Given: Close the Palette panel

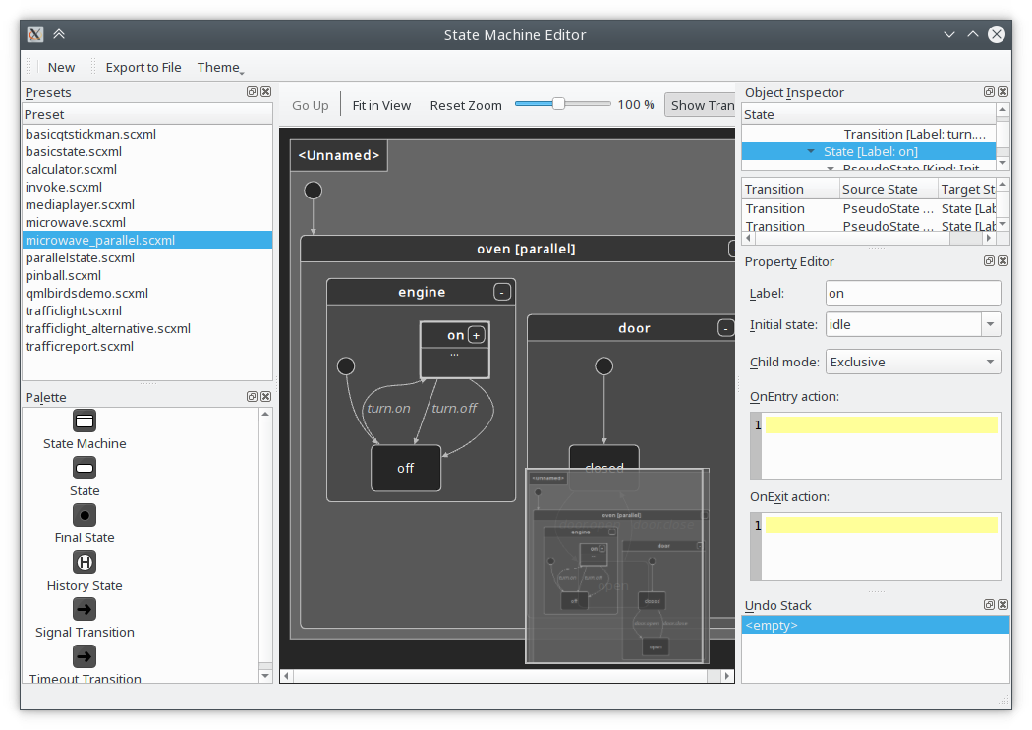Looking at the screenshot, I should tap(266, 397).
